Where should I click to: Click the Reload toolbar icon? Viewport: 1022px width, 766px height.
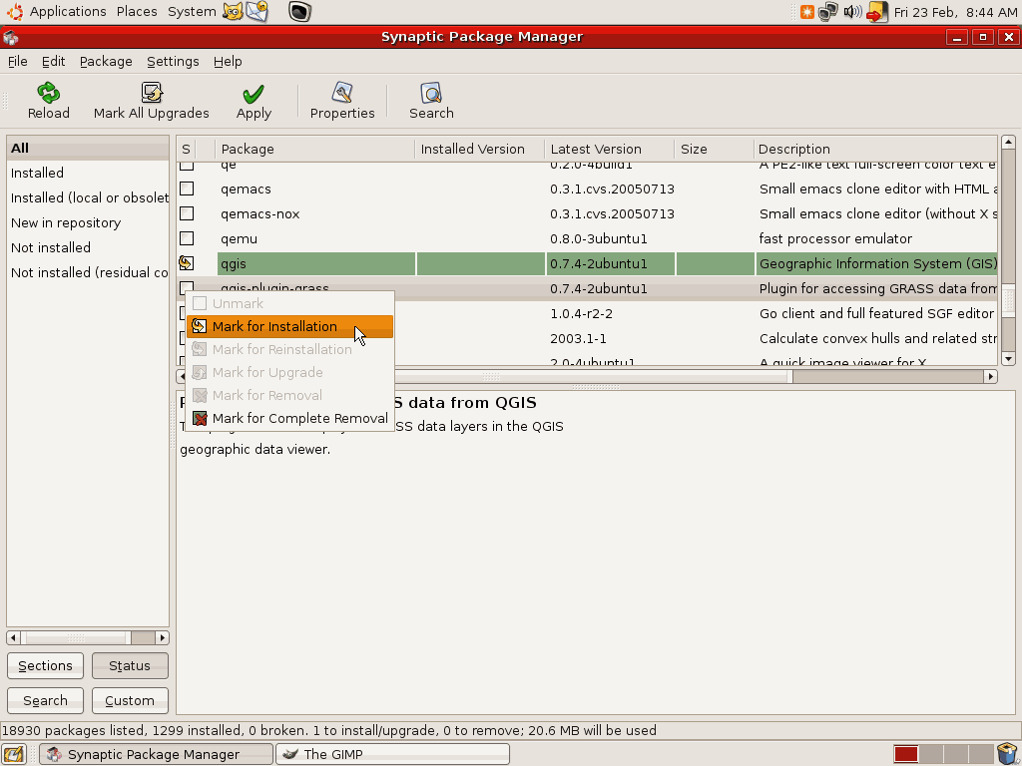[48, 93]
